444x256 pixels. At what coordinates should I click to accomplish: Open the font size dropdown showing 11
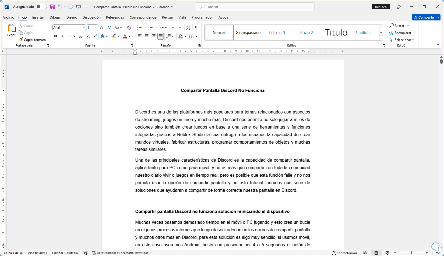[96, 28]
